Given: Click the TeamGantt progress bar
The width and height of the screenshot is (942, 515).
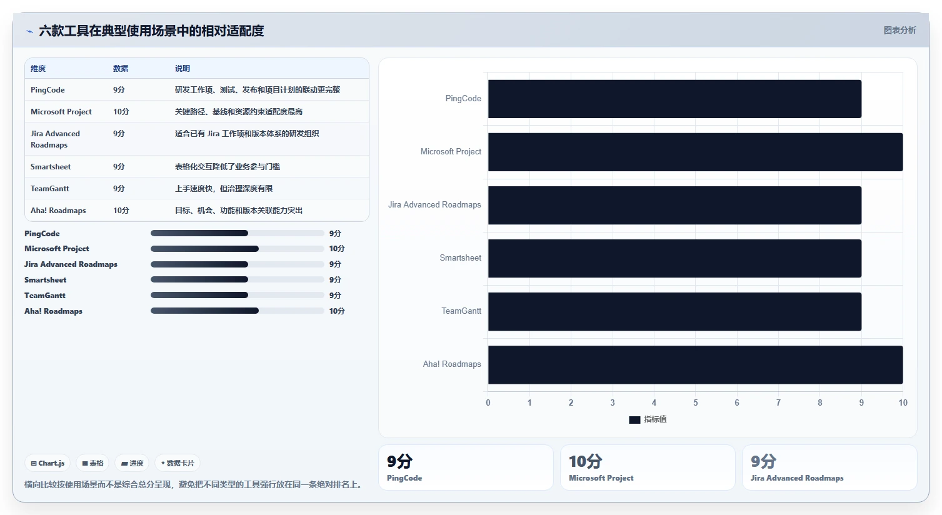Looking at the screenshot, I should (x=238, y=295).
